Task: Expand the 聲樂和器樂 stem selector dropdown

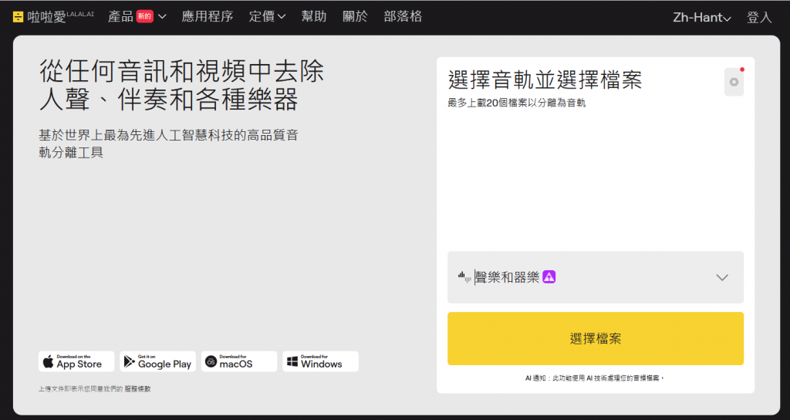Action: click(x=596, y=277)
